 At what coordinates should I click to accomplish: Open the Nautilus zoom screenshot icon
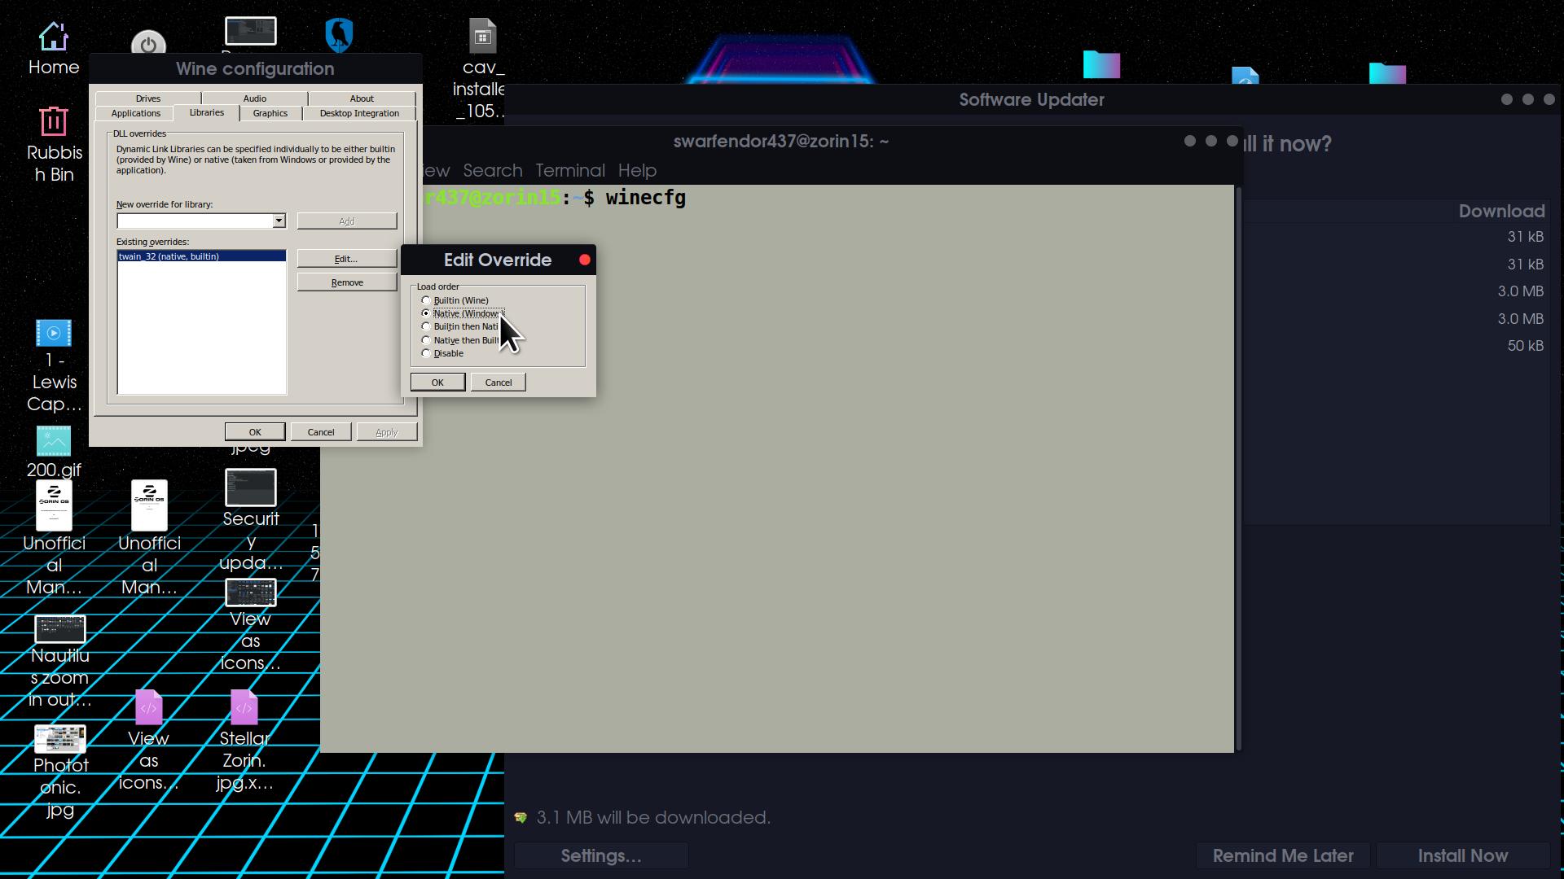pyautogui.click(x=60, y=629)
